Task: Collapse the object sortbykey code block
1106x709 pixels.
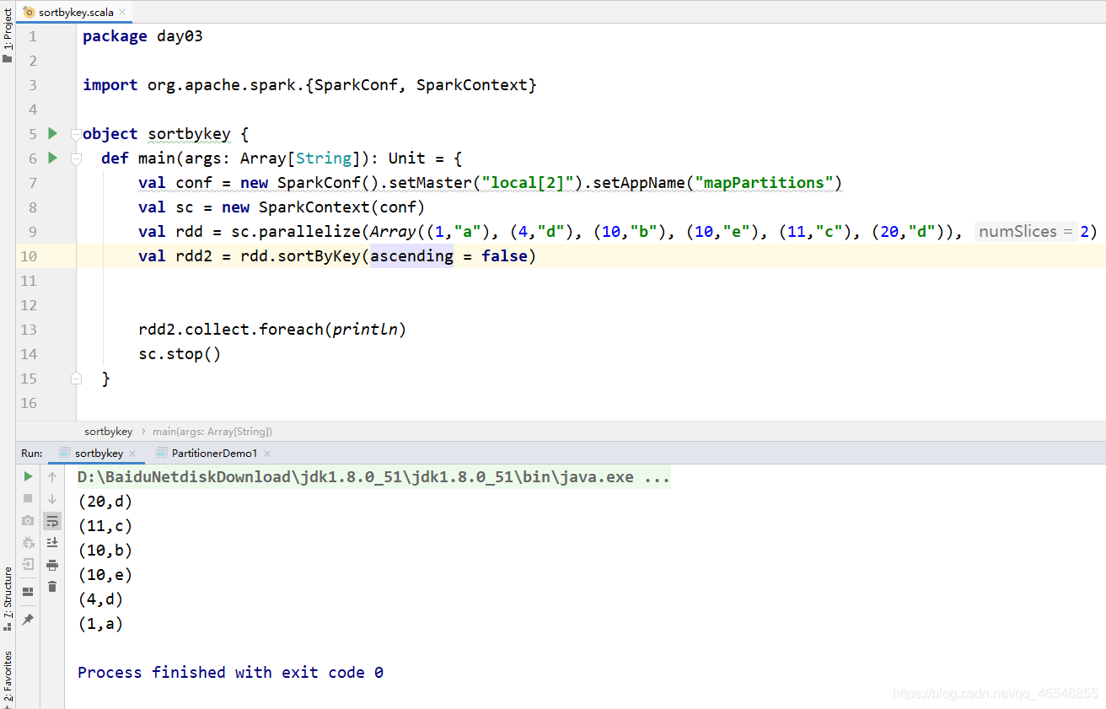Action: click(76, 134)
